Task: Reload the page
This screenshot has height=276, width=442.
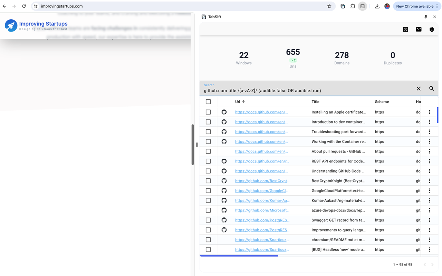Action: 24,6
